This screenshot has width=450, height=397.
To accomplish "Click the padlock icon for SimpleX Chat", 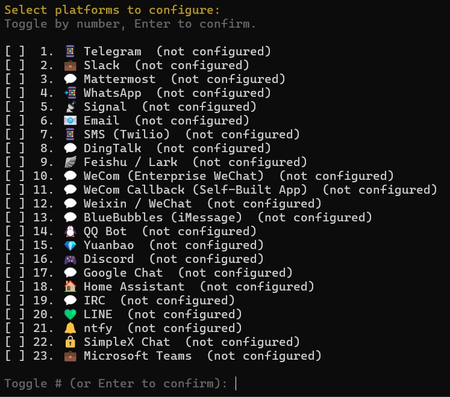I will 70,342.
